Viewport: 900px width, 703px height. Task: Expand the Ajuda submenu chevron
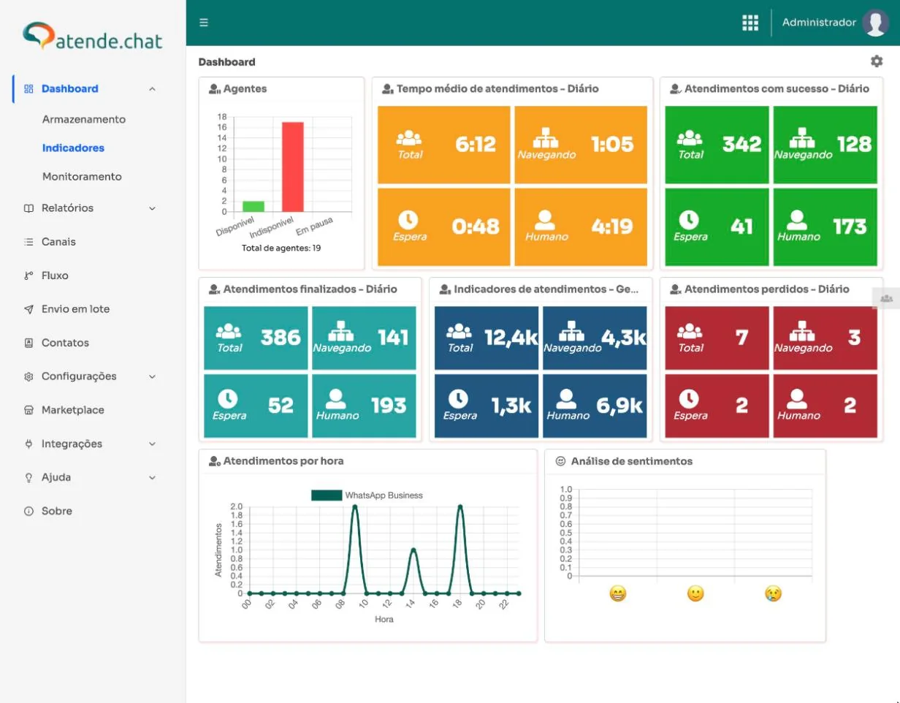click(x=152, y=477)
